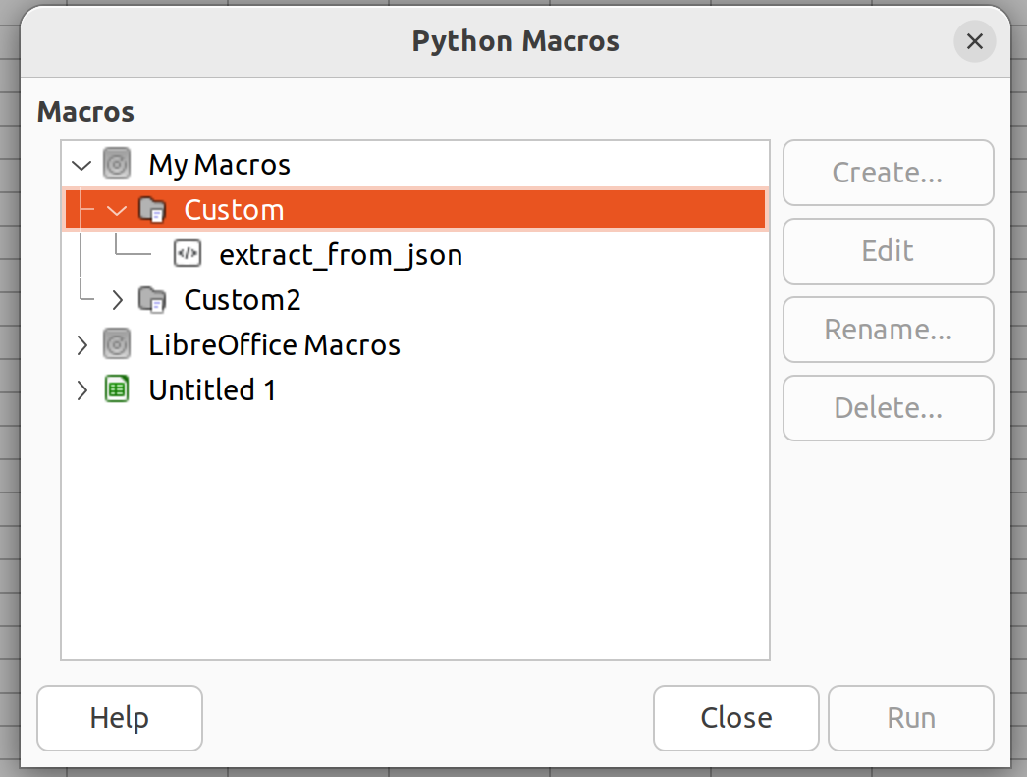Collapse the My Macros tree node

[x=81, y=165]
